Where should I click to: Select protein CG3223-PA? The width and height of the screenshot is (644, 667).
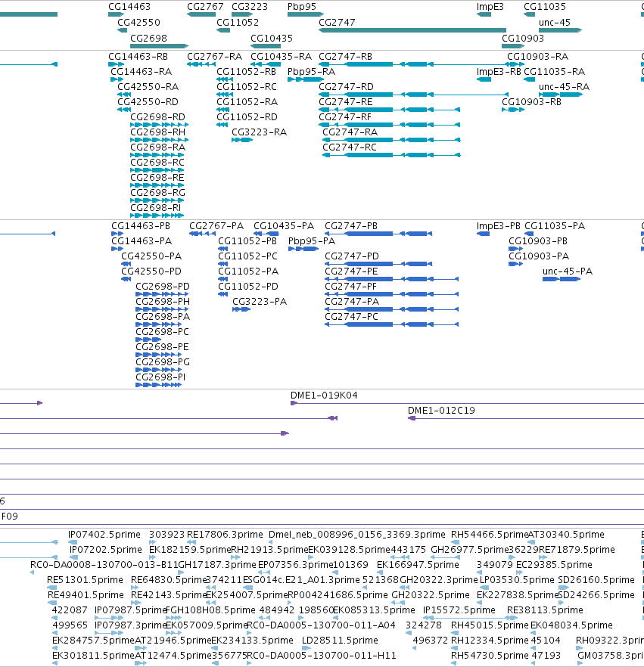260,302
